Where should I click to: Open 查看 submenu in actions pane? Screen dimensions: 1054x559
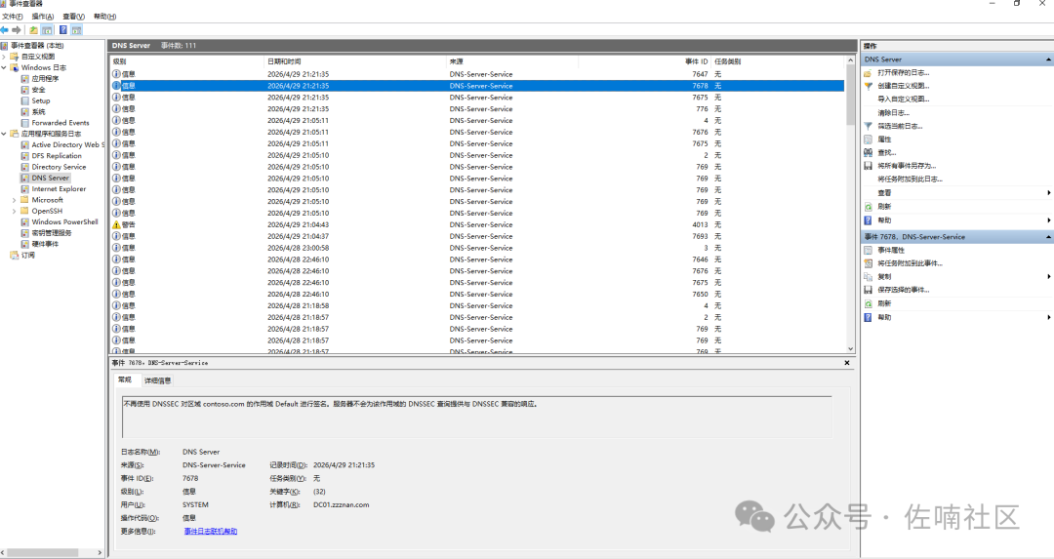pos(957,193)
